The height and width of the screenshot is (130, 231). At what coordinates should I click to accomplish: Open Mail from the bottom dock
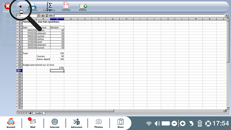point(33,123)
